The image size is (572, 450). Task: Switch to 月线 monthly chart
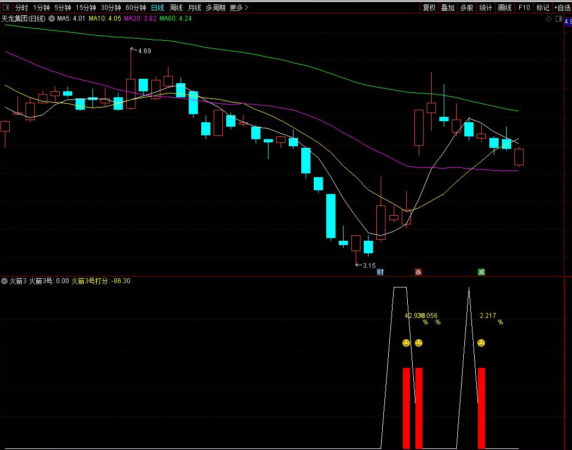[x=195, y=8]
